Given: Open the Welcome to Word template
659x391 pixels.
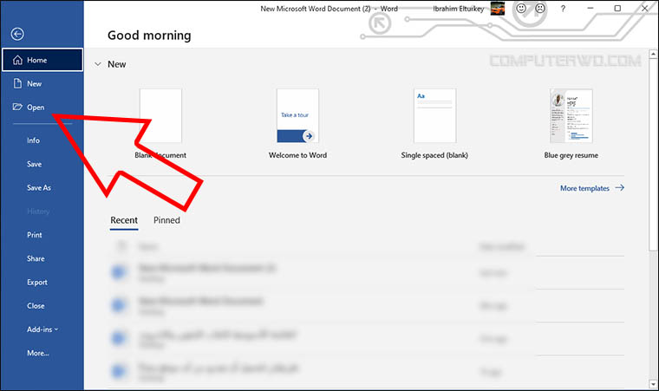Looking at the screenshot, I should [x=297, y=124].
